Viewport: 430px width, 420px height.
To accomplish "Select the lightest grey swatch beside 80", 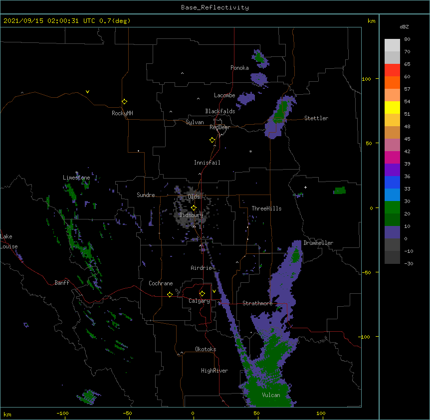I will coord(392,45).
